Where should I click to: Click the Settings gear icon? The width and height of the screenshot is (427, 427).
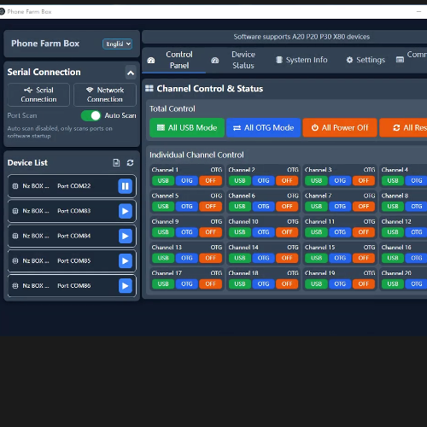tap(349, 60)
